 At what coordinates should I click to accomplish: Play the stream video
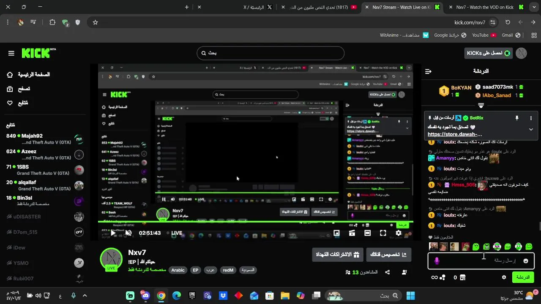click(113, 233)
